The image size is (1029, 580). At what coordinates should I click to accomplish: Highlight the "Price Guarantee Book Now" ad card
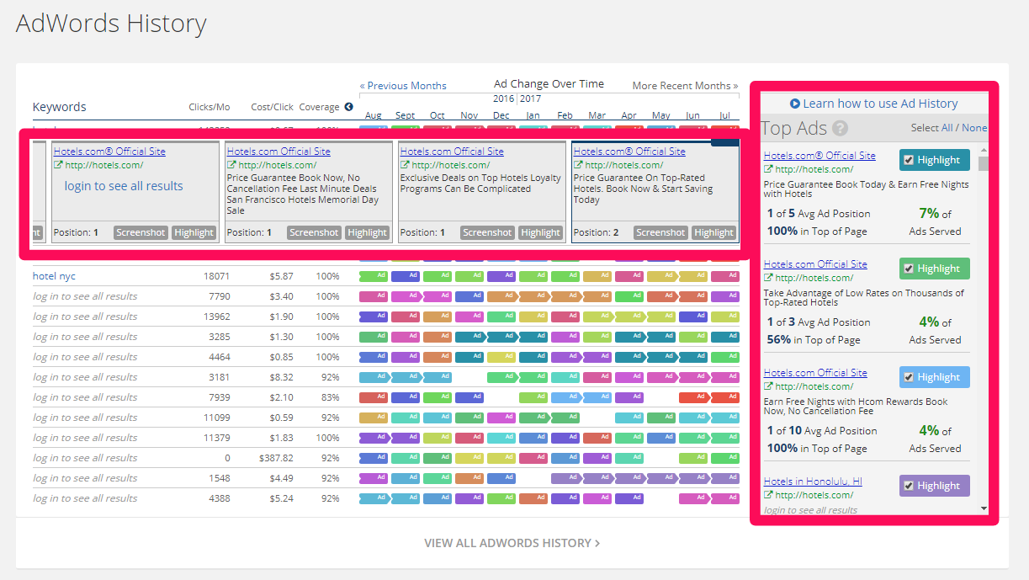368,233
